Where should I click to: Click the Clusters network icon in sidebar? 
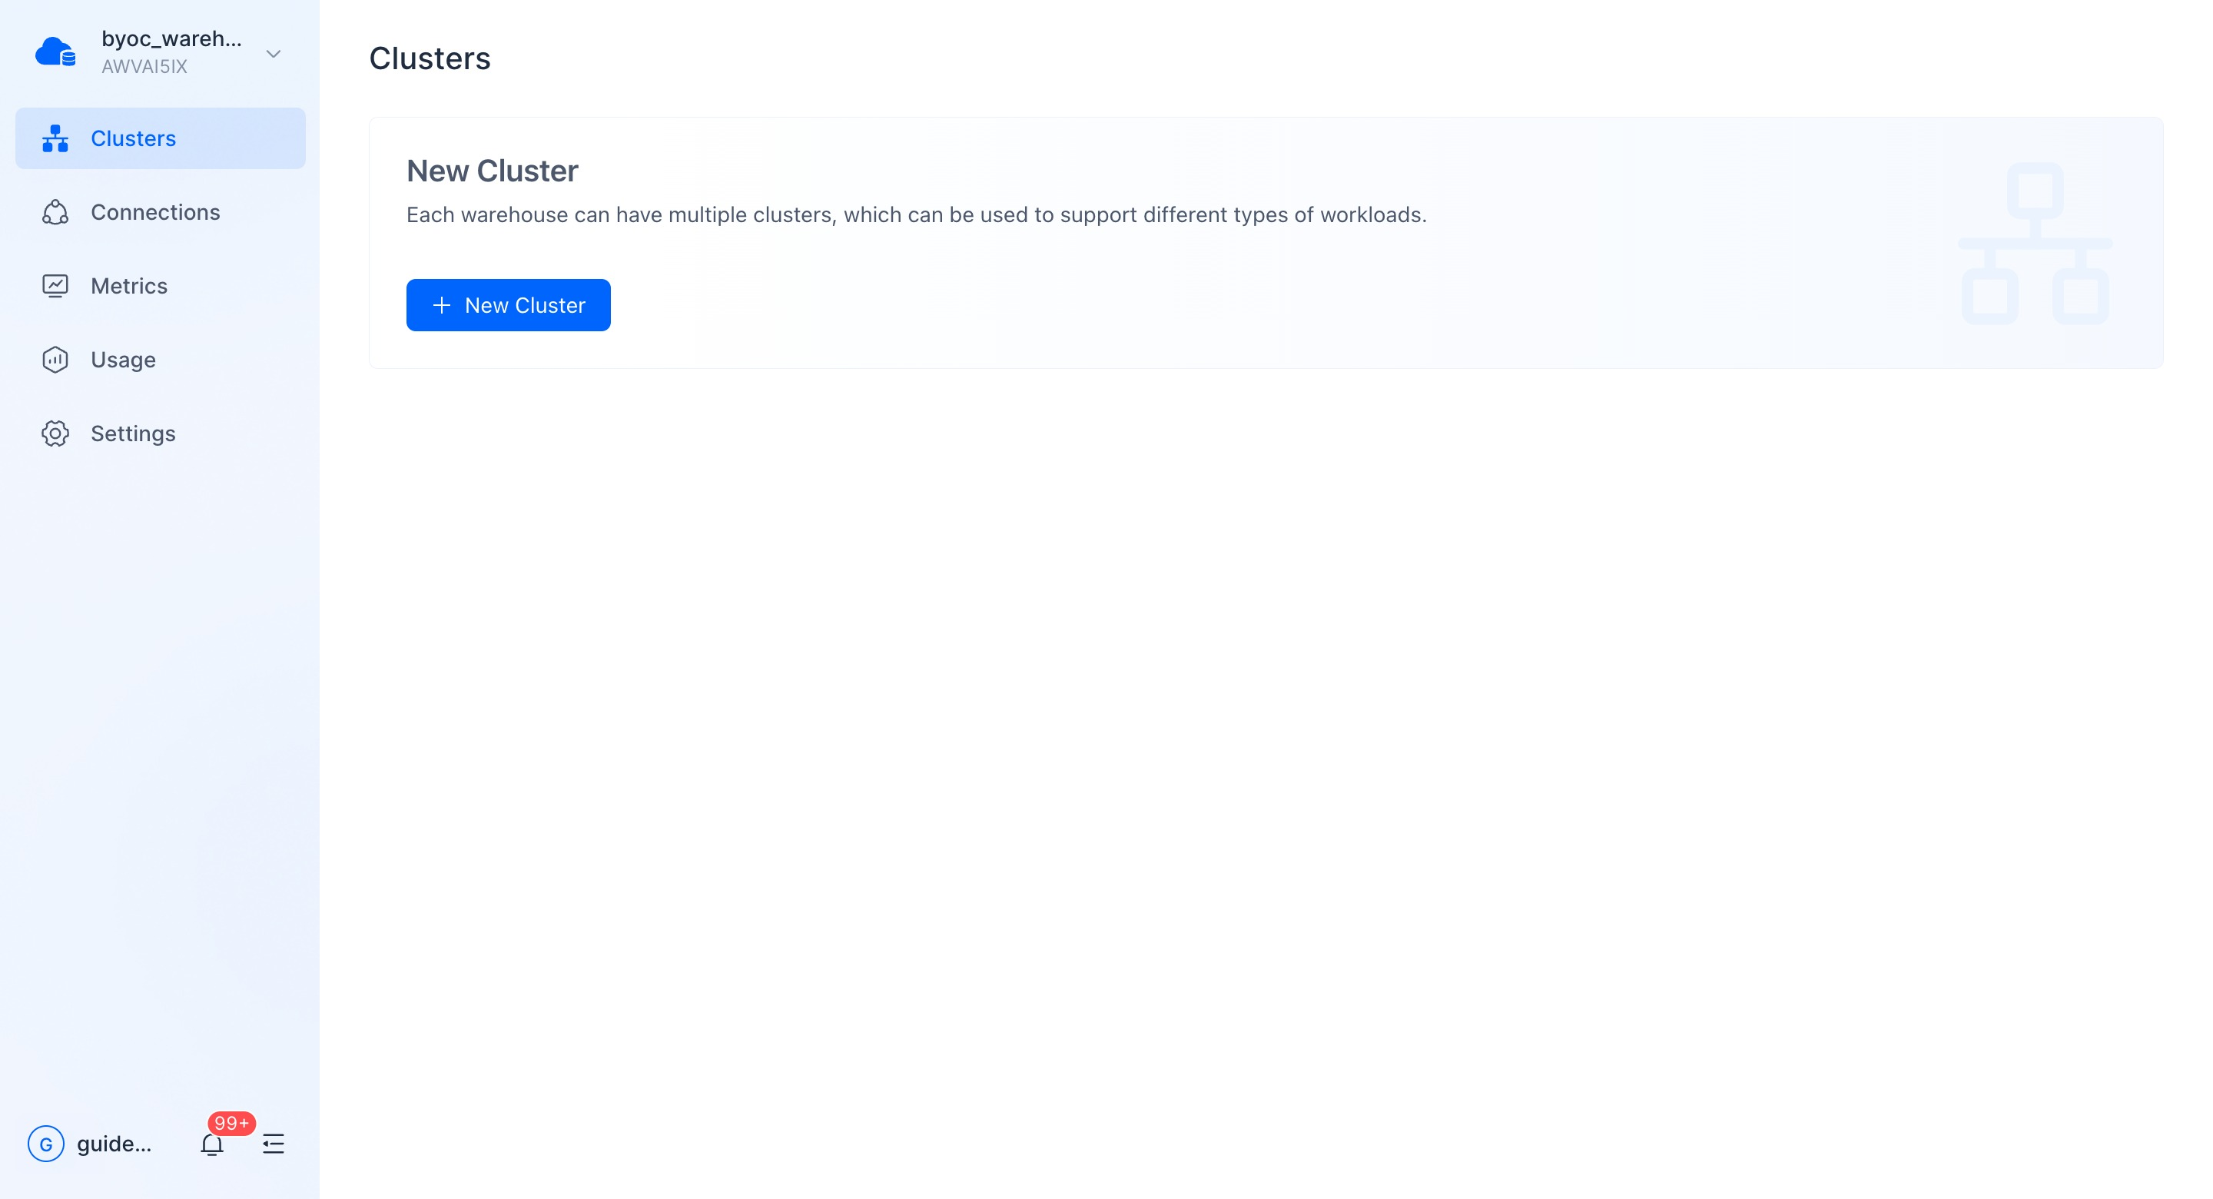click(x=55, y=138)
